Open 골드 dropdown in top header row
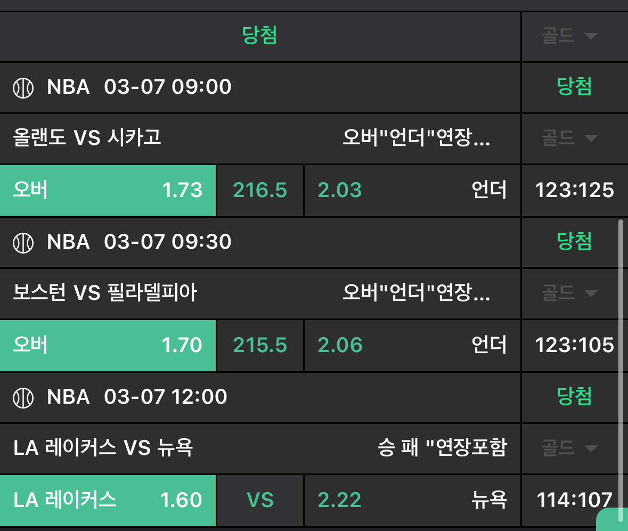 pyautogui.click(x=569, y=36)
